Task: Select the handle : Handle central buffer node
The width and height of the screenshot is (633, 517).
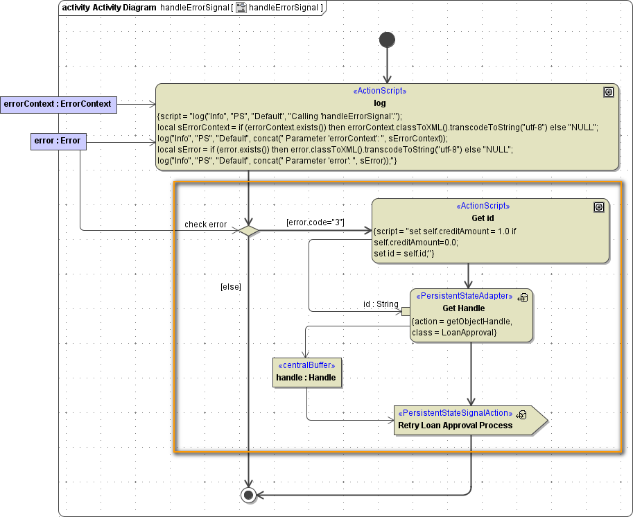Action: [x=307, y=372]
